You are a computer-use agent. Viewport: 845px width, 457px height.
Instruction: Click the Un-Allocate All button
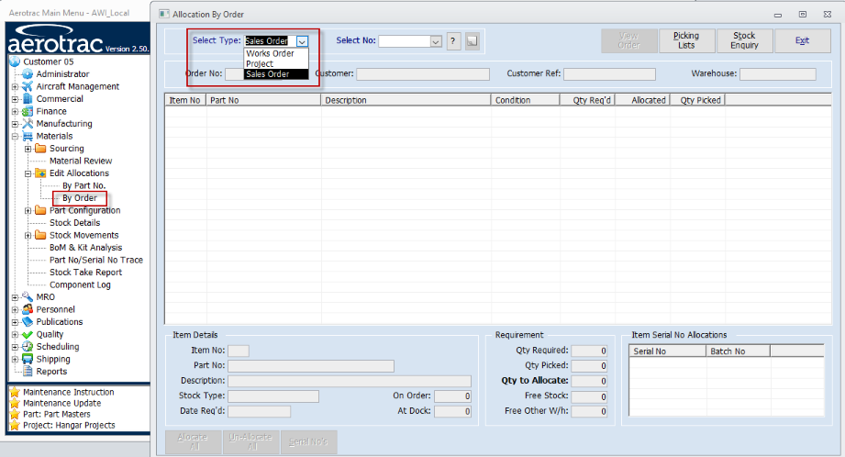[x=250, y=442]
